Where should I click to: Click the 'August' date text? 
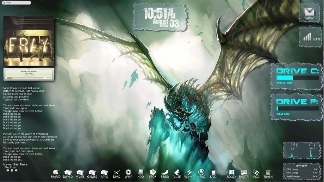pos(160,21)
